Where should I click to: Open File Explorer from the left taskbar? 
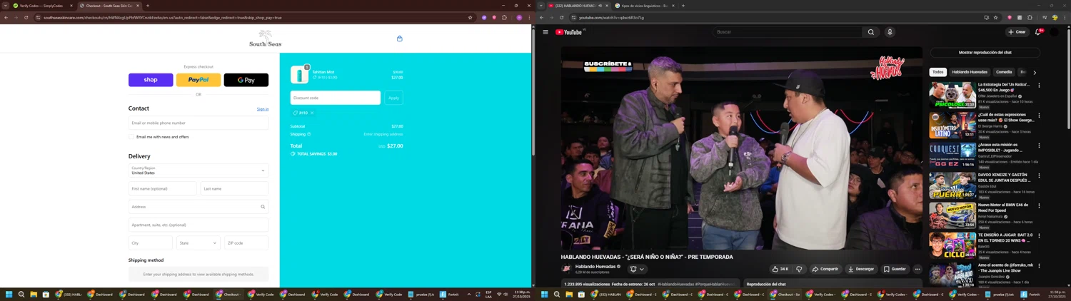[x=34, y=294]
